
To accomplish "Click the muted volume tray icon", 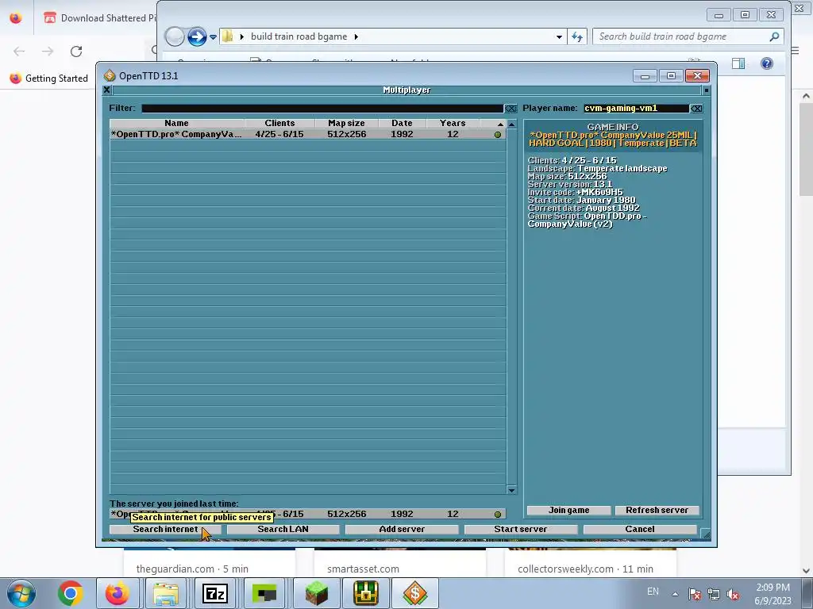I will (x=733, y=594).
